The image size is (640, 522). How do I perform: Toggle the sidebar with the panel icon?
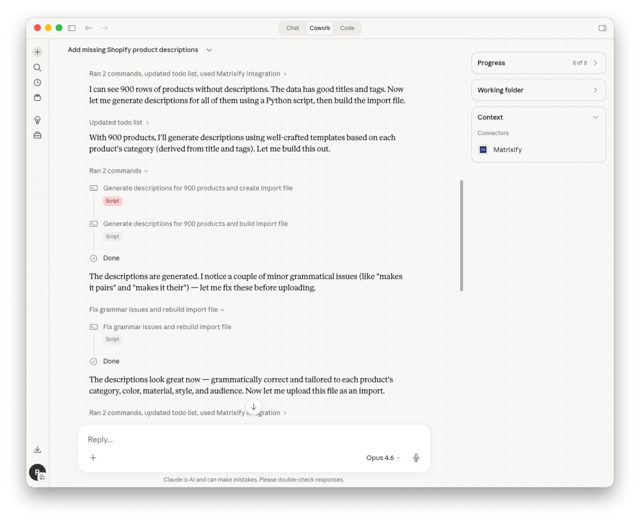coord(71,28)
